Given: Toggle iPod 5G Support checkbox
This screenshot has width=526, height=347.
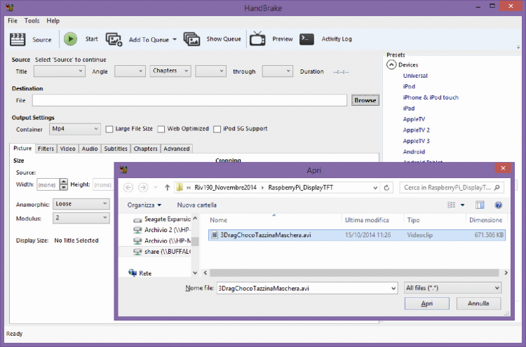Looking at the screenshot, I should click(217, 129).
